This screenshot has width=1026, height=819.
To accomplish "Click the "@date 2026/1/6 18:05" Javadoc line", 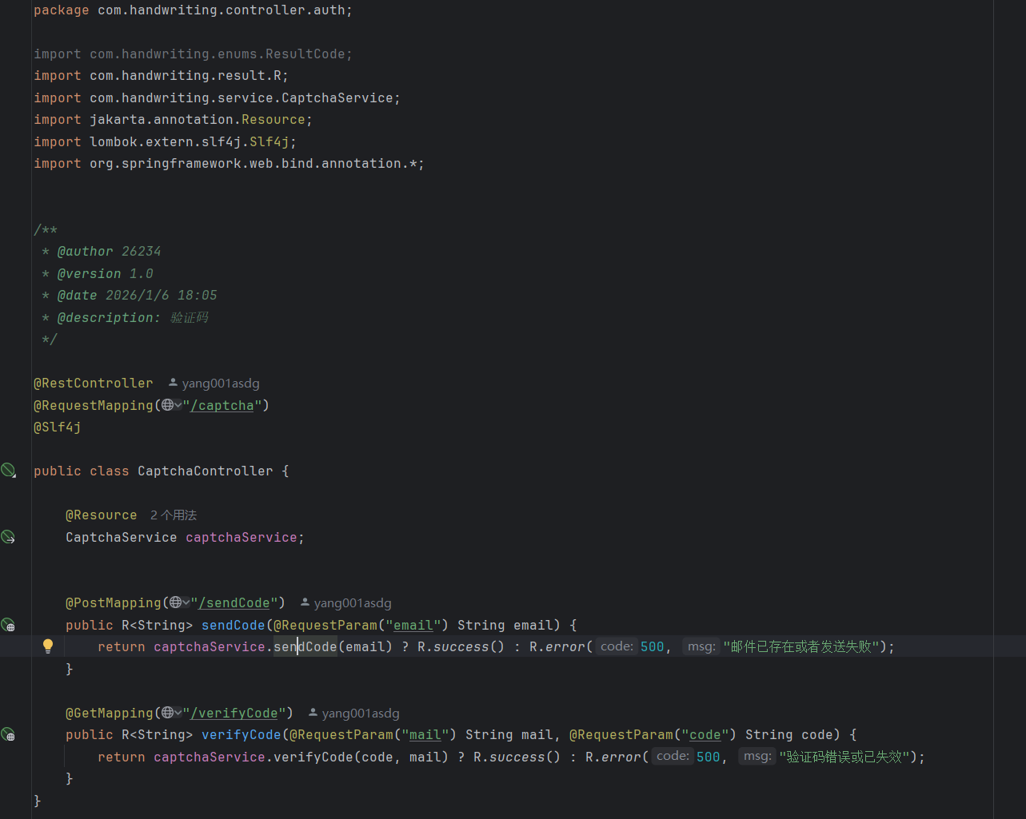I will coord(137,295).
